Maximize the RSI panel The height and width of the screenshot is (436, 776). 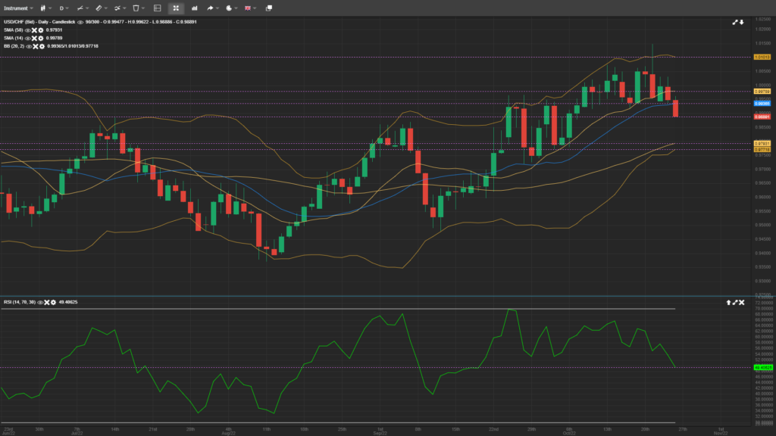[x=735, y=303]
